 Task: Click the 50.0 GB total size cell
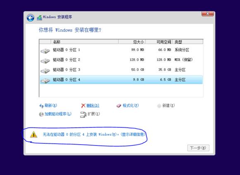coord(138,70)
